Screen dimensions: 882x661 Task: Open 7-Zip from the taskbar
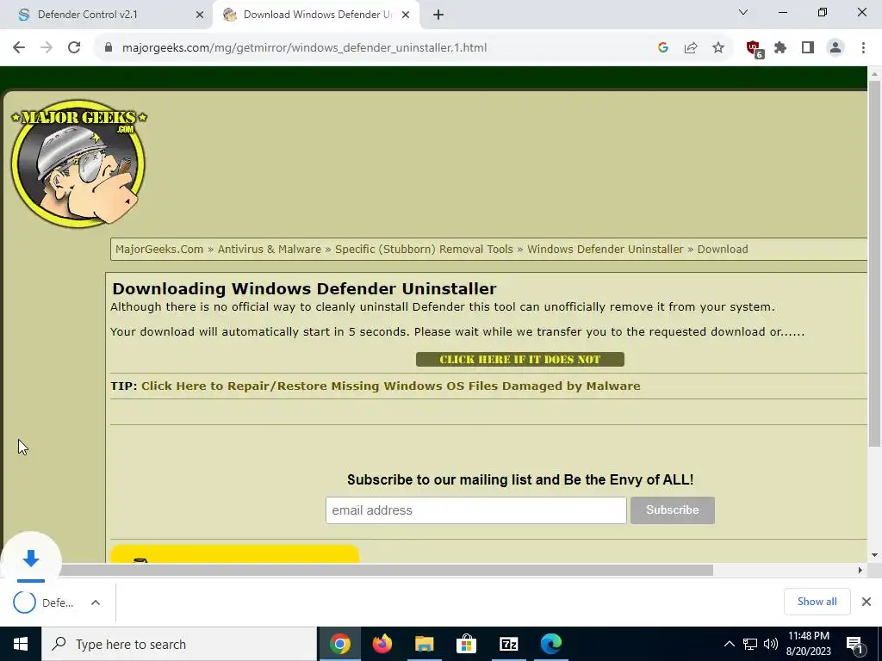(508, 644)
